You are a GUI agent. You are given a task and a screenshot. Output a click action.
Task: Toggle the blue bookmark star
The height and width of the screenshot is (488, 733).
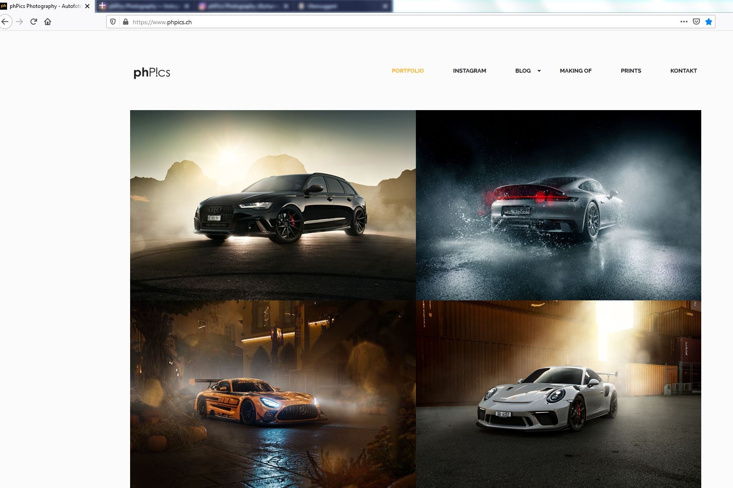click(709, 22)
